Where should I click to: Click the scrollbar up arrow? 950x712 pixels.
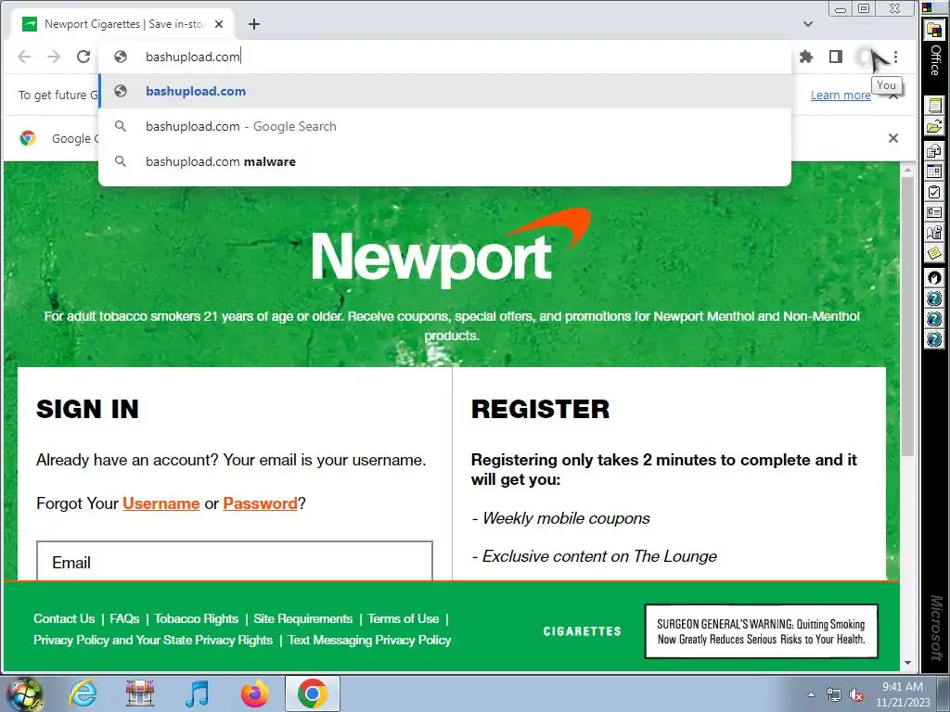click(907, 171)
